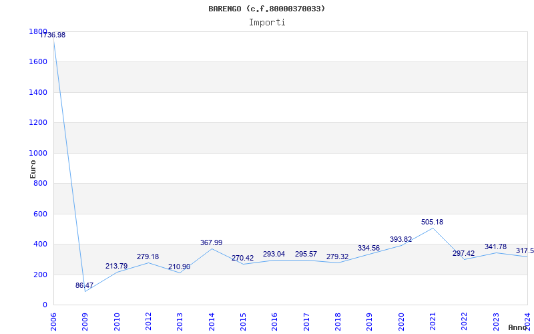This screenshot has width=534, height=334.
Task: Click the 800 y-axis tick label
Action: (x=40, y=183)
